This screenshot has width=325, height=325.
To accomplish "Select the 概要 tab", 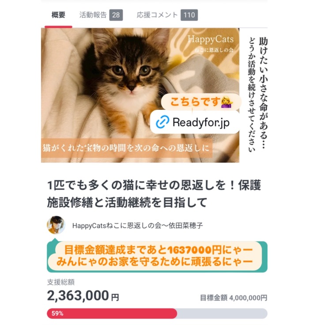I will click(x=58, y=15).
